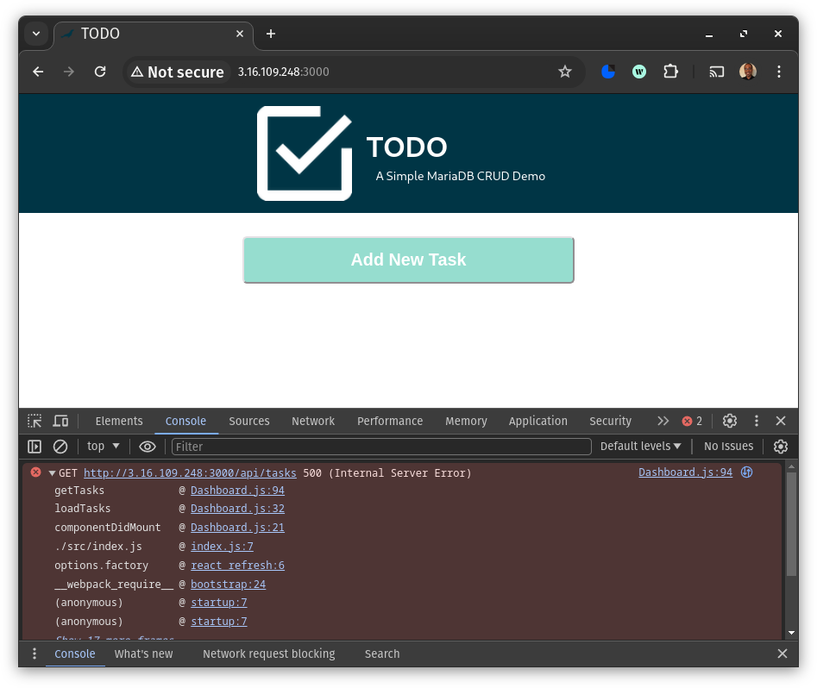
Task: Close the DevTools panel
Action: click(781, 421)
